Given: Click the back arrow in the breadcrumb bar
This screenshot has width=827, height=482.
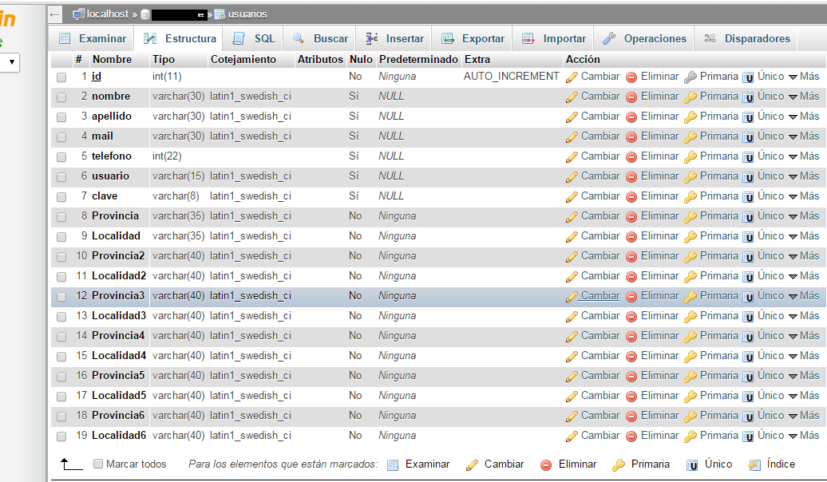Looking at the screenshot, I should click(x=55, y=15).
